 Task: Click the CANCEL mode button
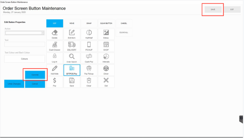click(x=124, y=23)
